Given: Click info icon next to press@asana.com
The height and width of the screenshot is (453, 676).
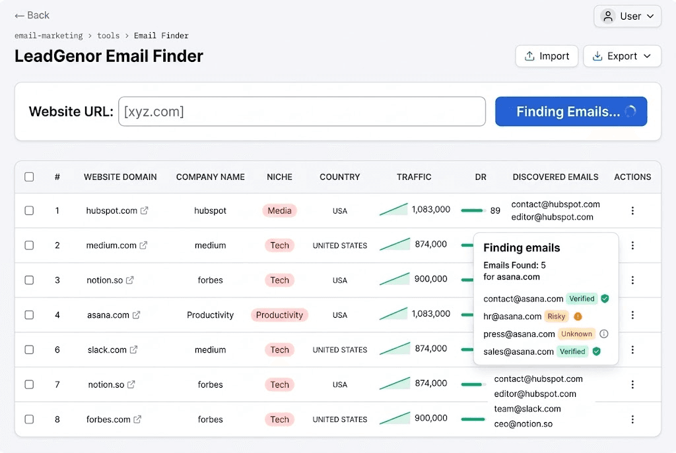Looking at the screenshot, I should pyautogui.click(x=604, y=334).
